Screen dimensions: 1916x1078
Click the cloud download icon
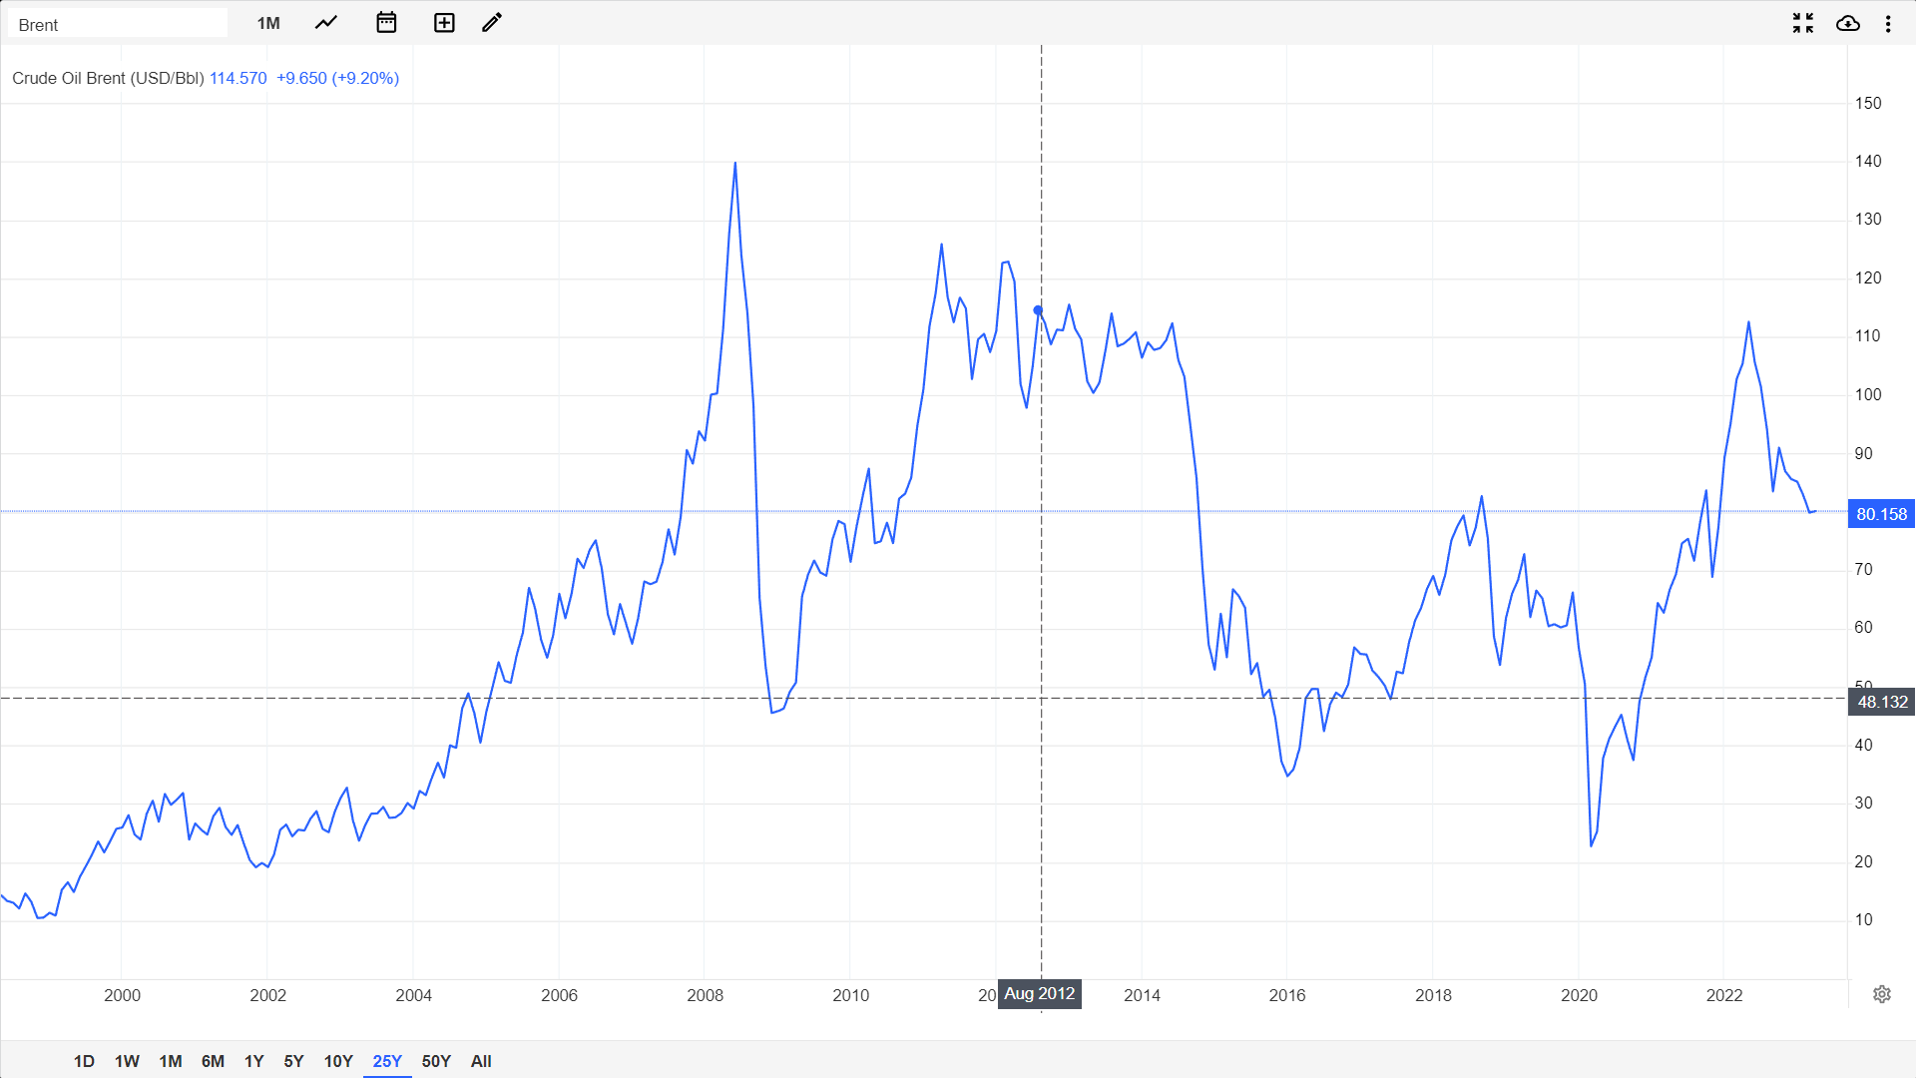(1847, 23)
